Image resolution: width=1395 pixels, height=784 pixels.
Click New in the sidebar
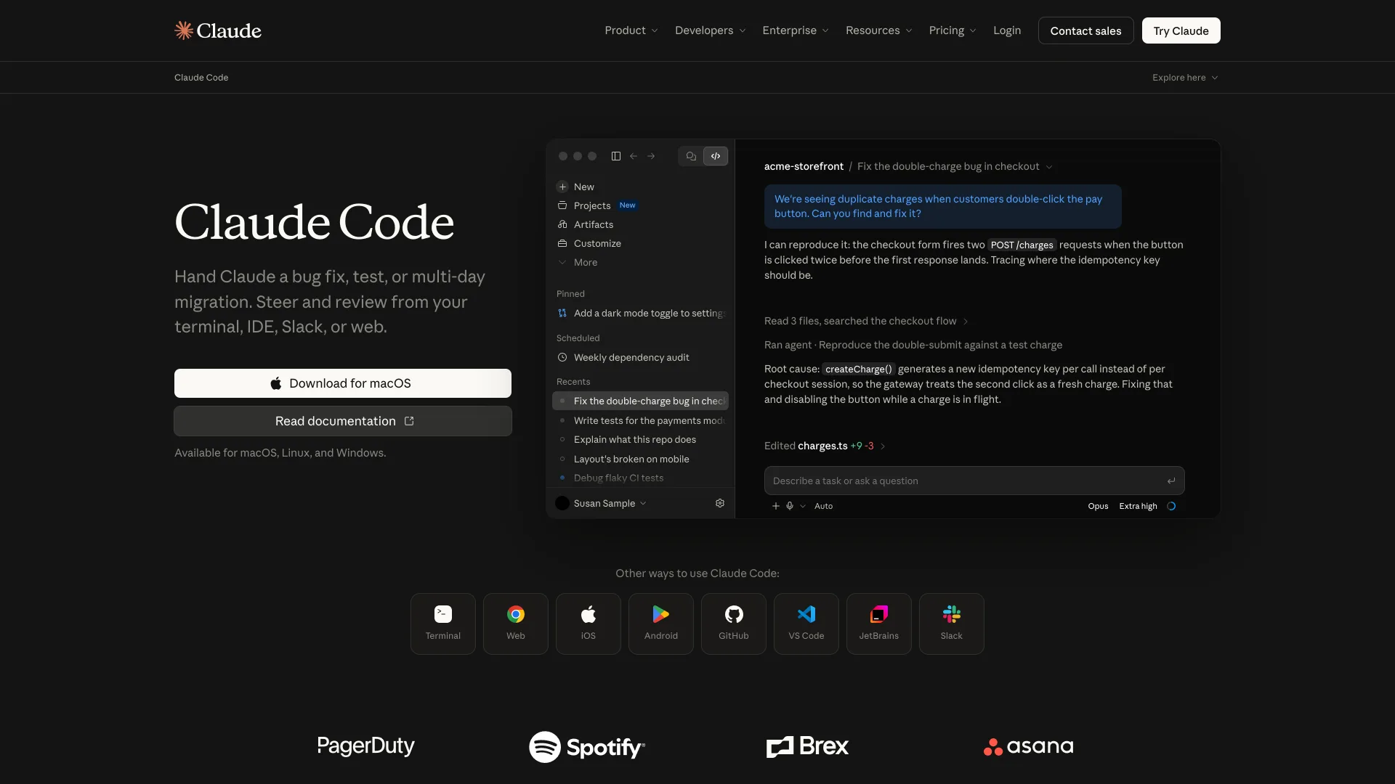pyautogui.click(x=575, y=187)
